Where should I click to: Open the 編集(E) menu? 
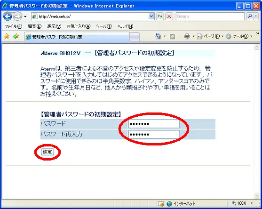tap(34, 26)
